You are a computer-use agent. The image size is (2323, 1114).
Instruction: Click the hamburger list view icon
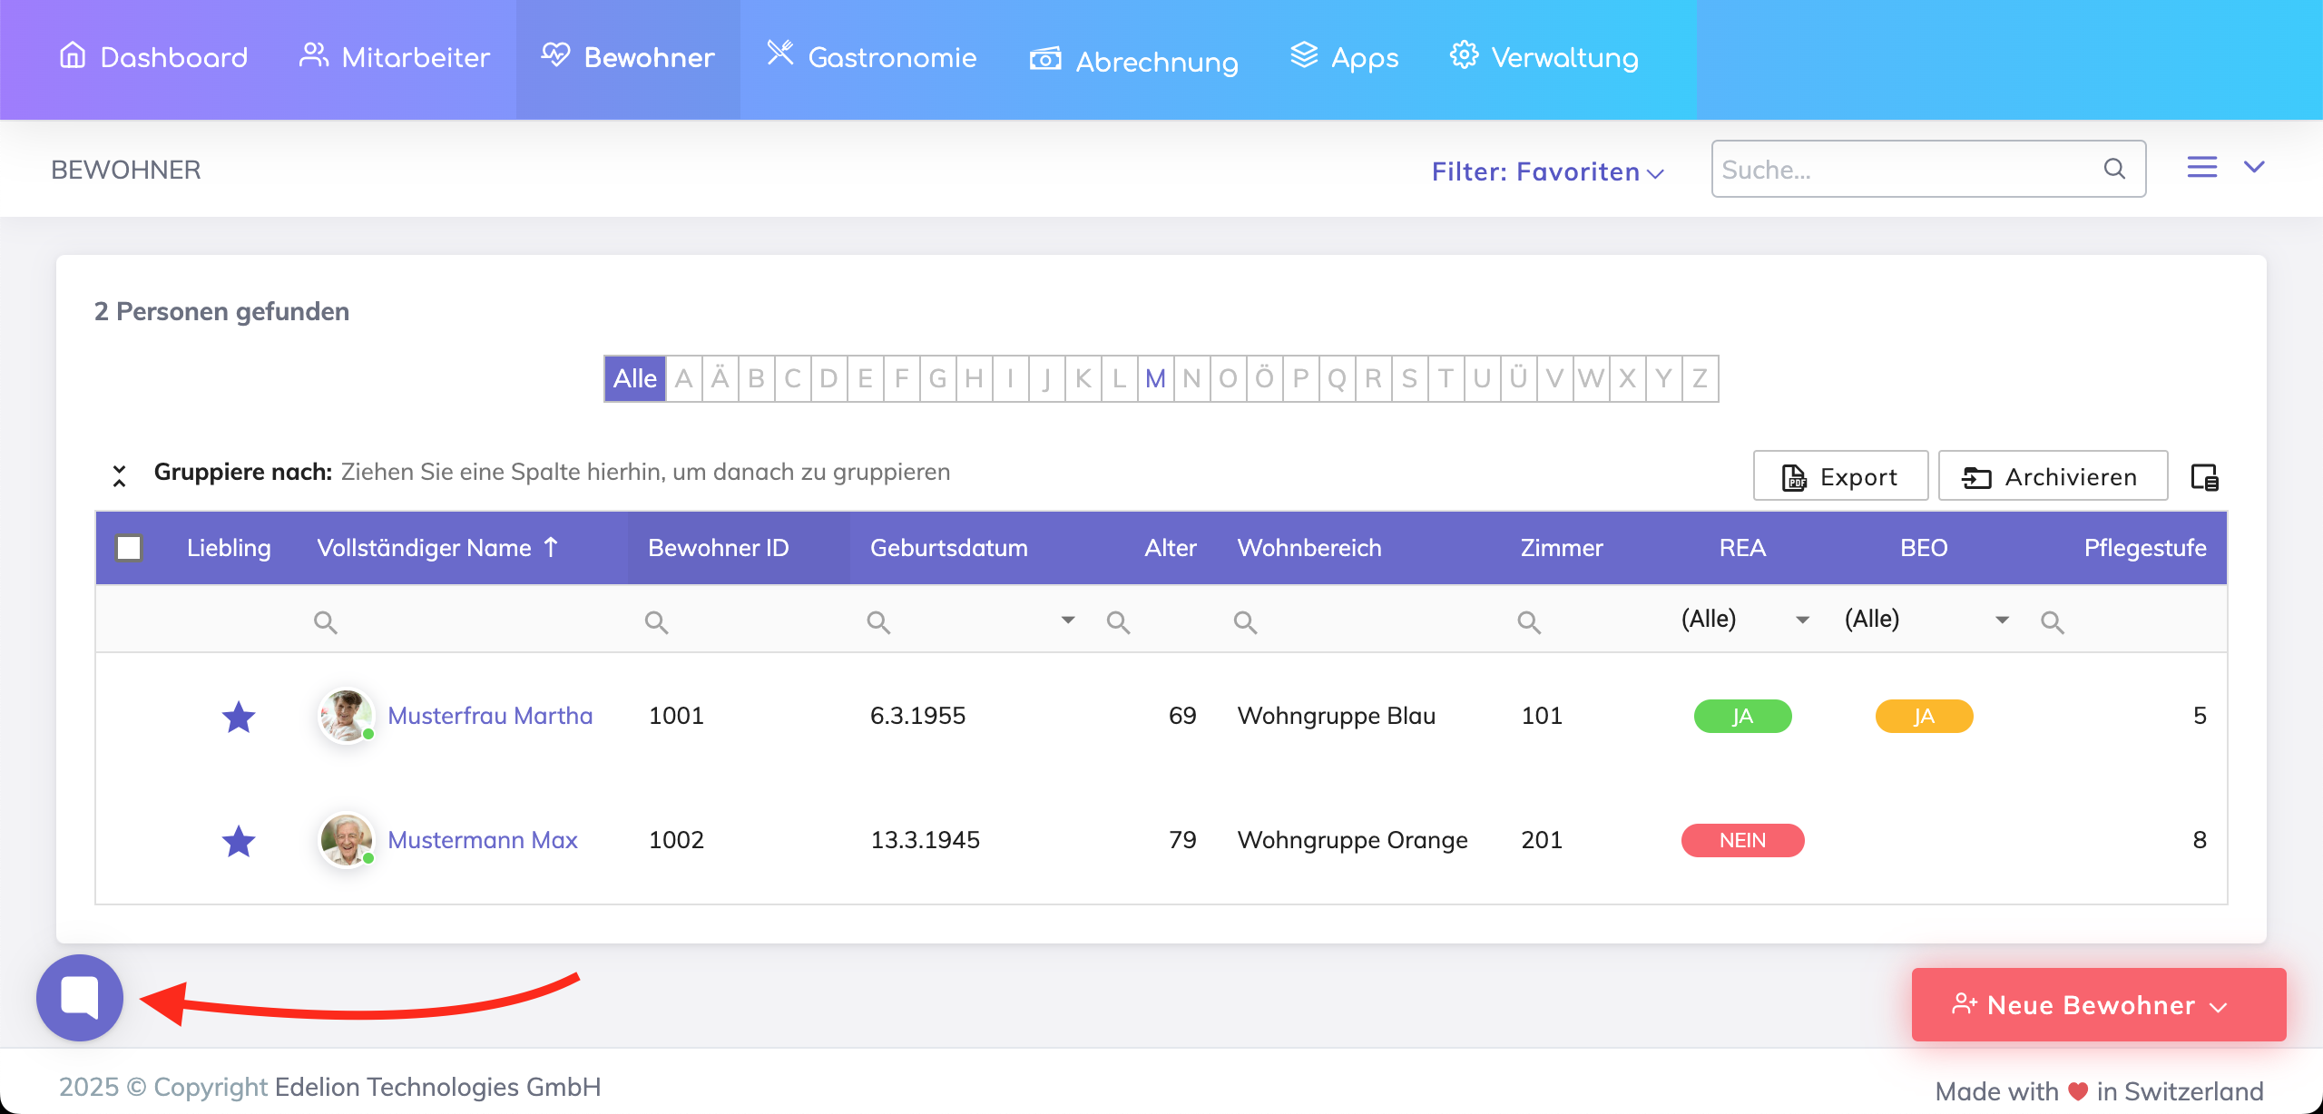(2201, 168)
